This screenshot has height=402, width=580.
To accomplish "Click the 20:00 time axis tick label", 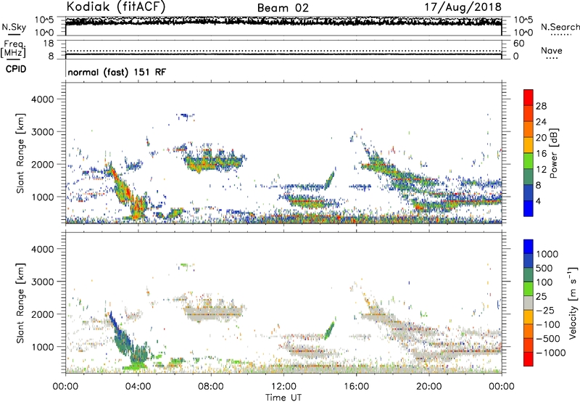I will point(429,387).
